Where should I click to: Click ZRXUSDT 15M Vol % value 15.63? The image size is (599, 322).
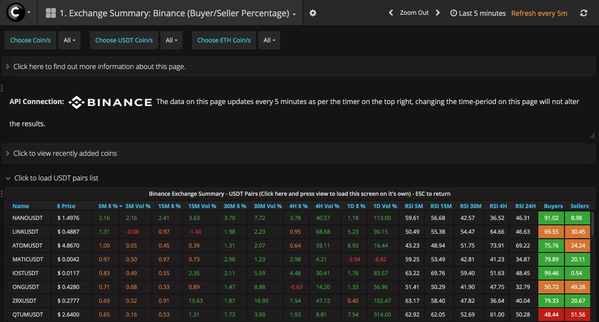(x=196, y=301)
